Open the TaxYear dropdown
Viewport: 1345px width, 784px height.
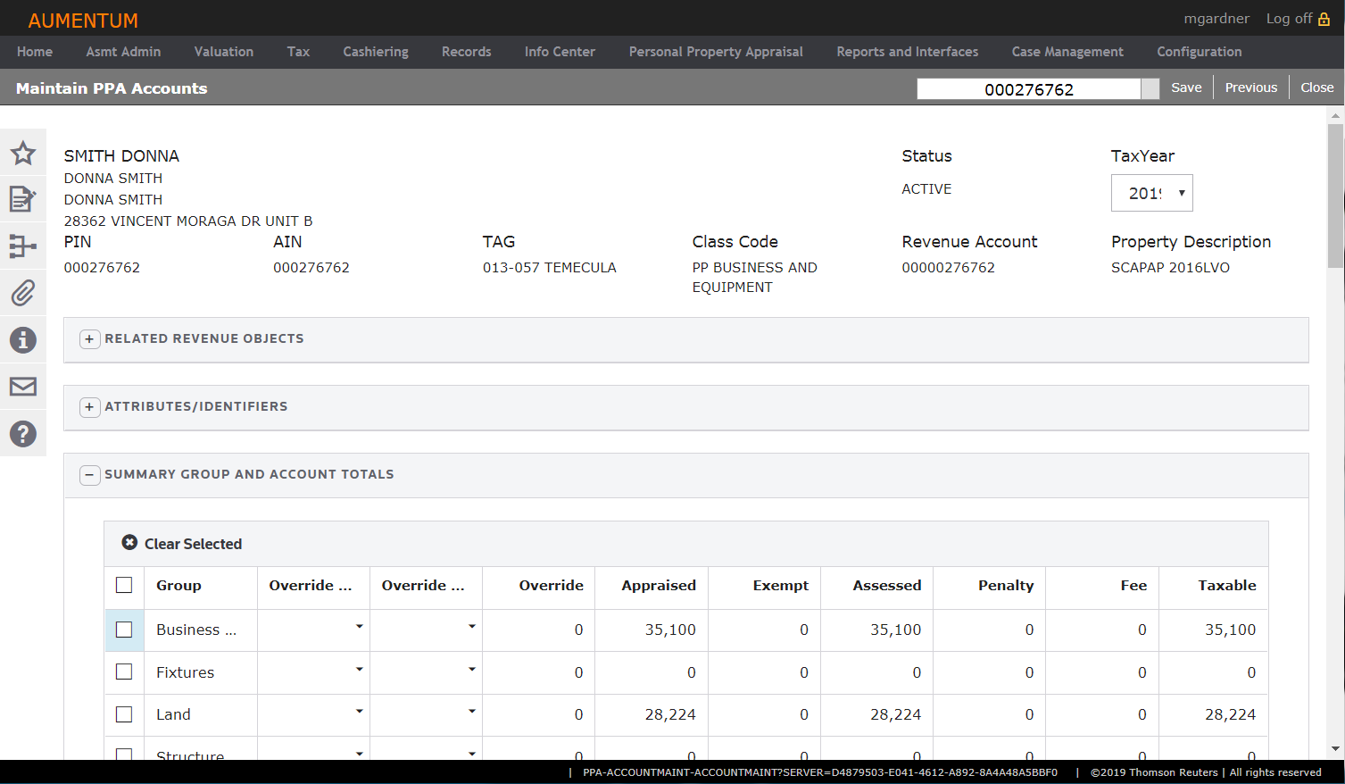1151,193
